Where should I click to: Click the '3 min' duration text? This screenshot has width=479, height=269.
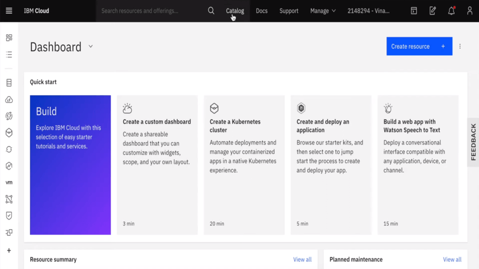pyautogui.click(x=129, y=224)
